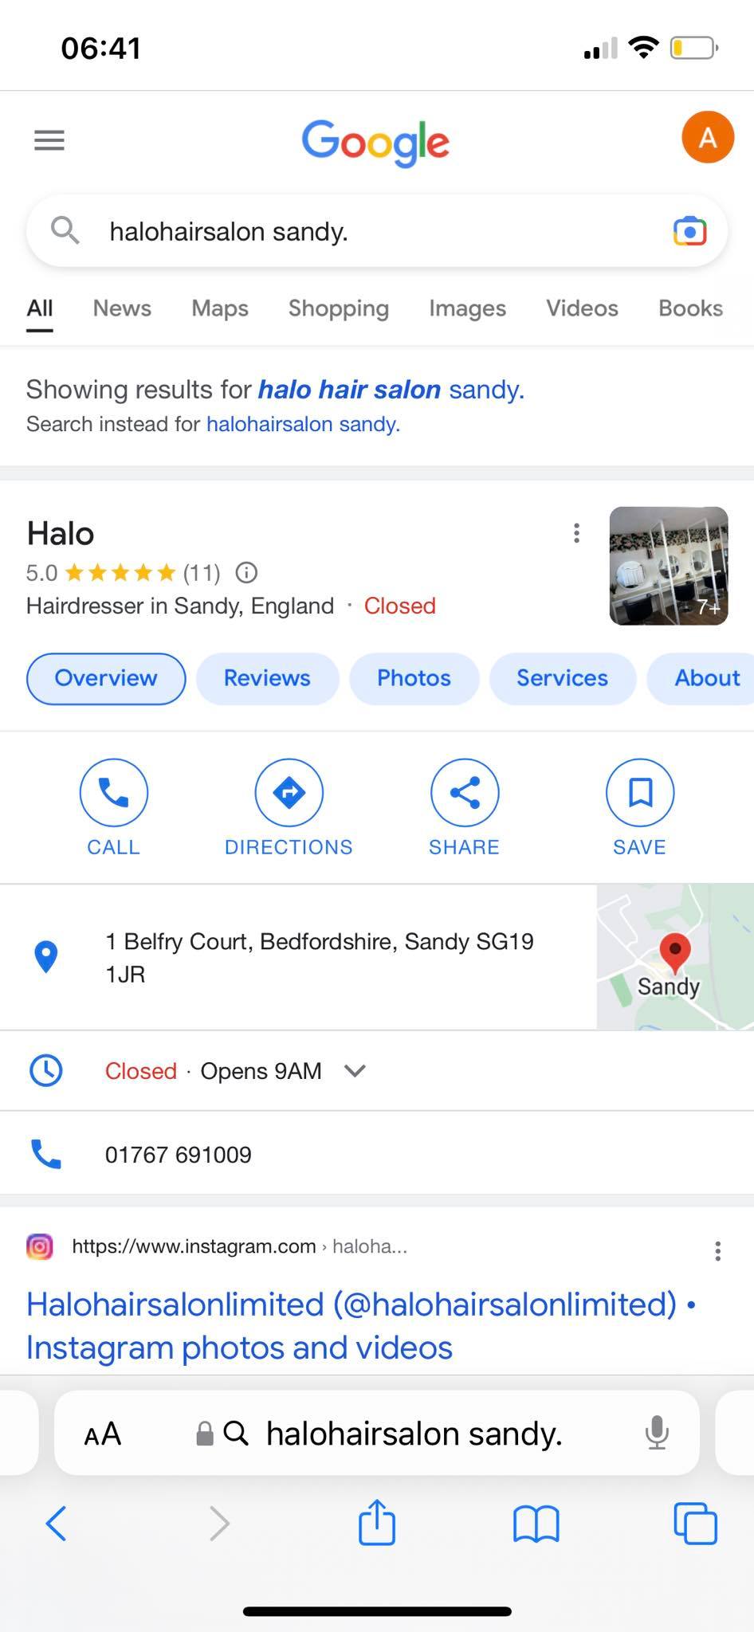754x1632 pixels.
Task: Tap the rating info circle icon
Action: pos(246,572)
